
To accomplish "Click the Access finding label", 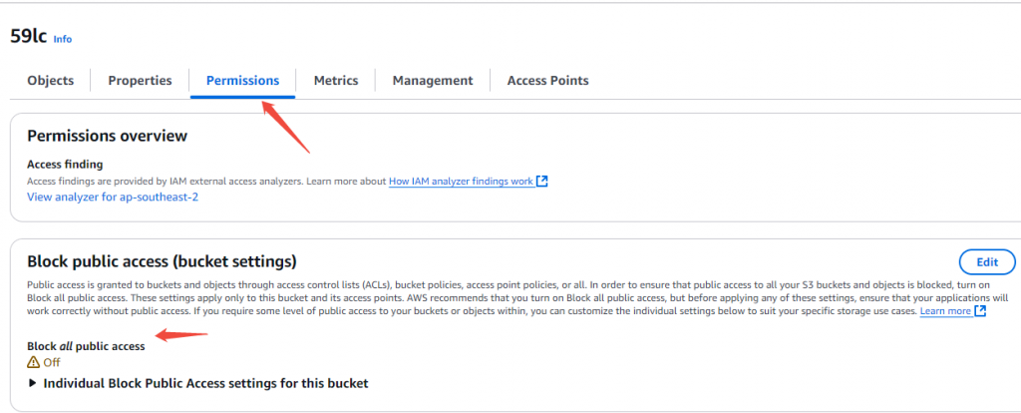I will 65,164.
